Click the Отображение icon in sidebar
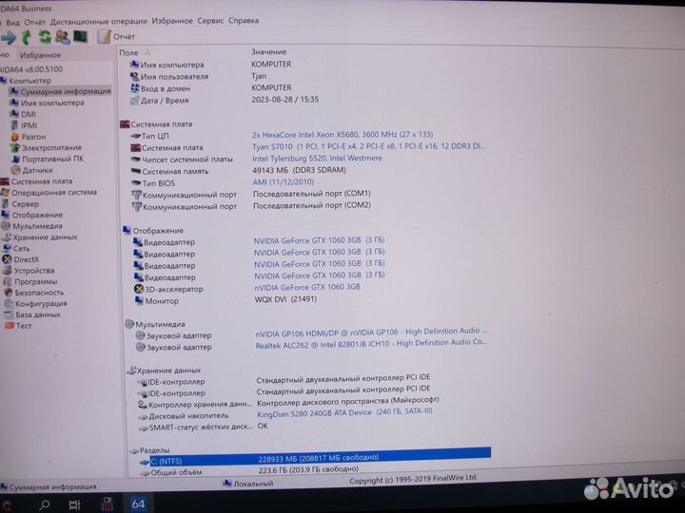This screenshot has height=513, width=685. pyautogui.click(x=6, y=215)
